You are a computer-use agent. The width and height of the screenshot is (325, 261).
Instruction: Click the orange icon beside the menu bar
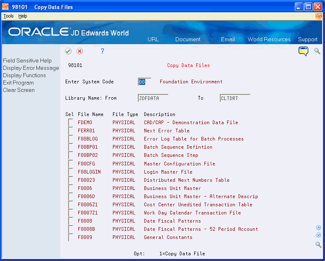coord(319,16)
